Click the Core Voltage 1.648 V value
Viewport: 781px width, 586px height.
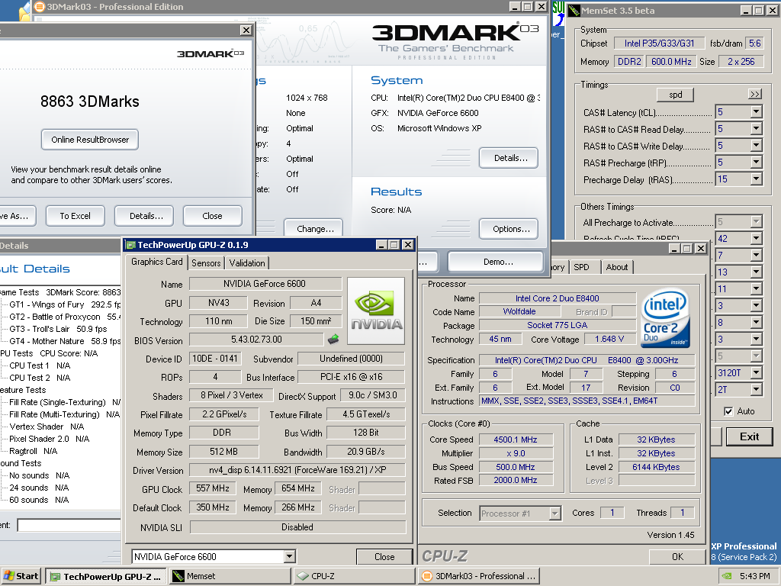tap(609, 339)
